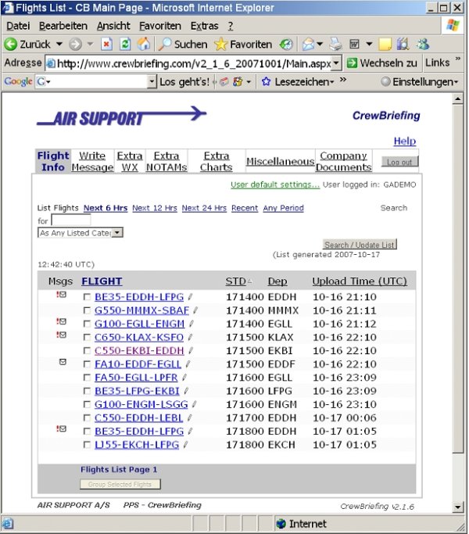List flights for Next 12 Hrs

pos(155,208)
